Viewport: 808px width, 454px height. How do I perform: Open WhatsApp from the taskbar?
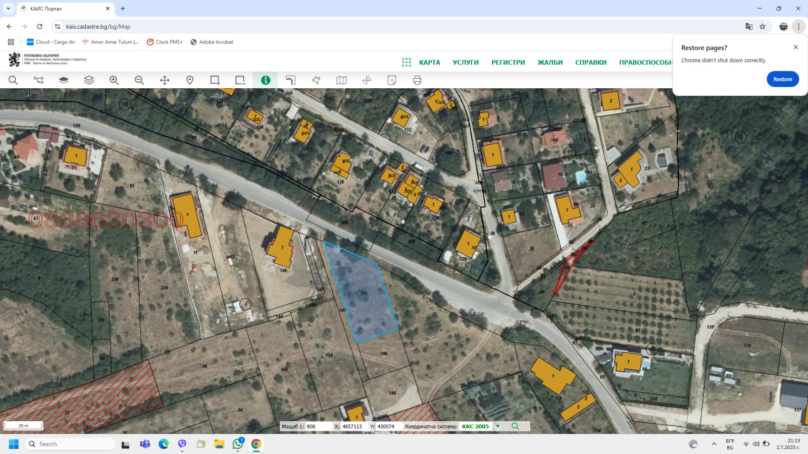coord(238,444)
